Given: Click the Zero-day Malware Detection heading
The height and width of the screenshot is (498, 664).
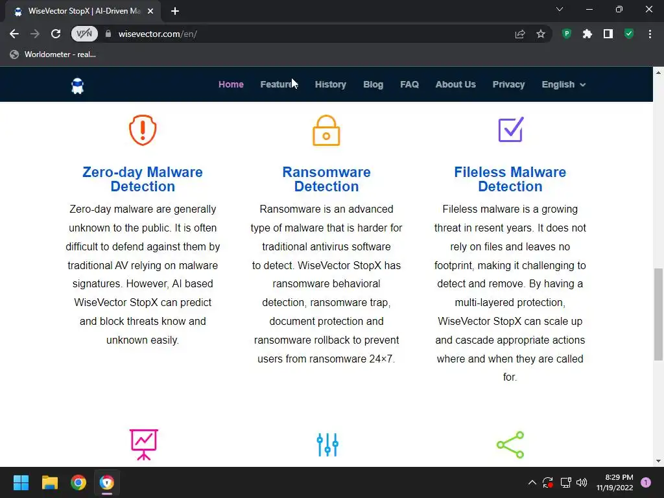Looking at the screenshot, I should tap(143, 179).
